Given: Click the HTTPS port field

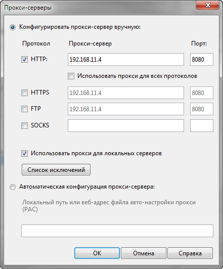Looking at the screenshot, I should click(202, 93).
